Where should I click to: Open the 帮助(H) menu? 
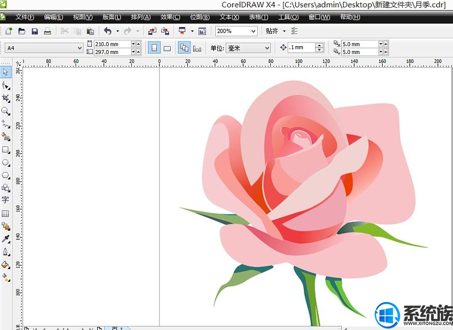point(350,17)
